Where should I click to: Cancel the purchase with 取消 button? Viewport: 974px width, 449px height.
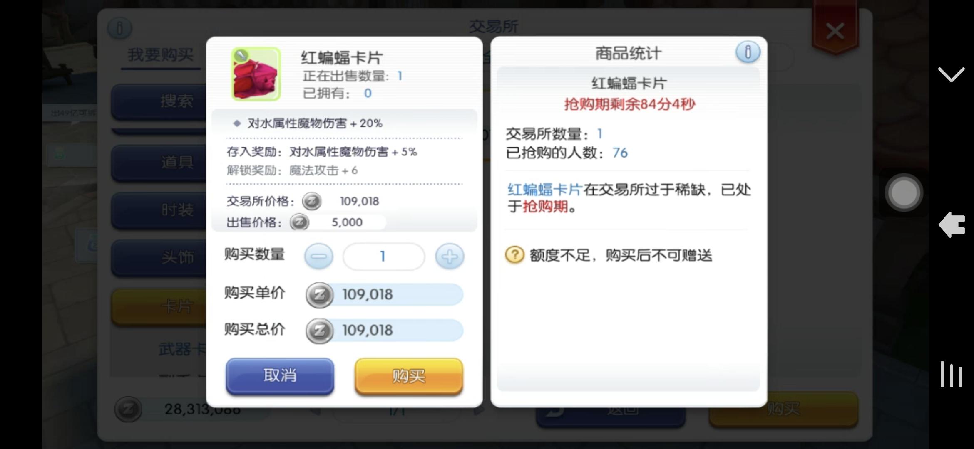(x=280, y=376)
